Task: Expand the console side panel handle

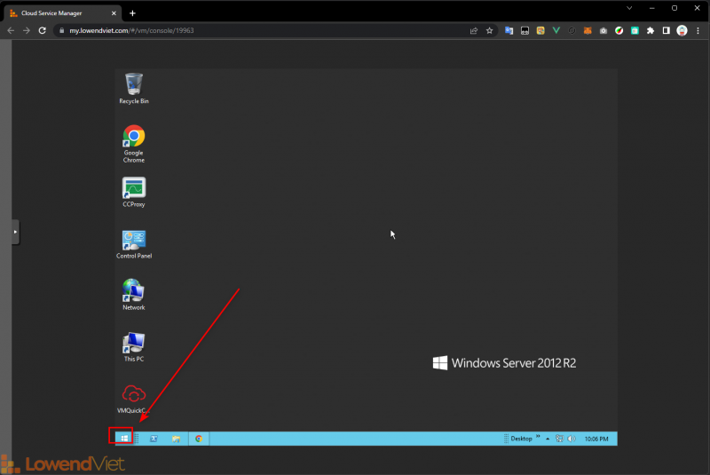Action: 15,232
